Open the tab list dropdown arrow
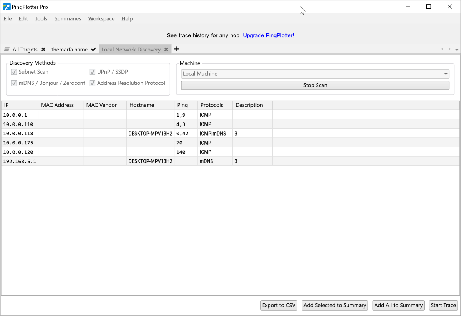This screenshot has width=461, height=316. pos(457,50)
